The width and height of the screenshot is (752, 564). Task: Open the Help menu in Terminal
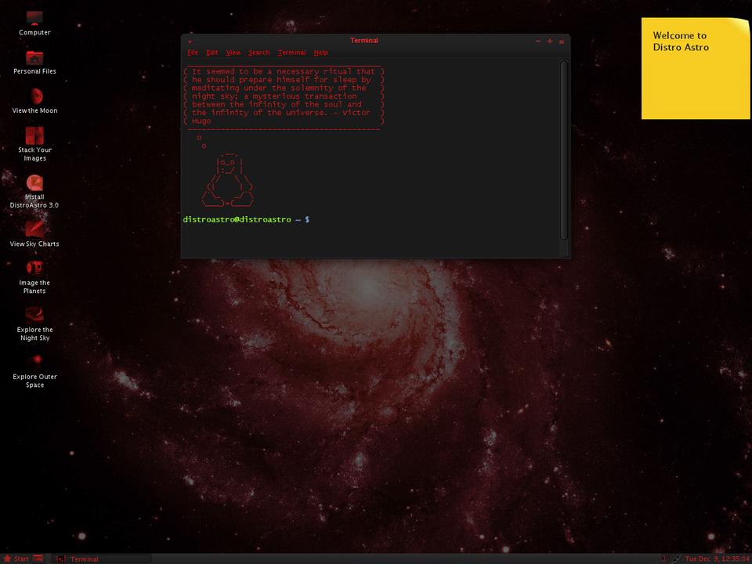[320, 52]
